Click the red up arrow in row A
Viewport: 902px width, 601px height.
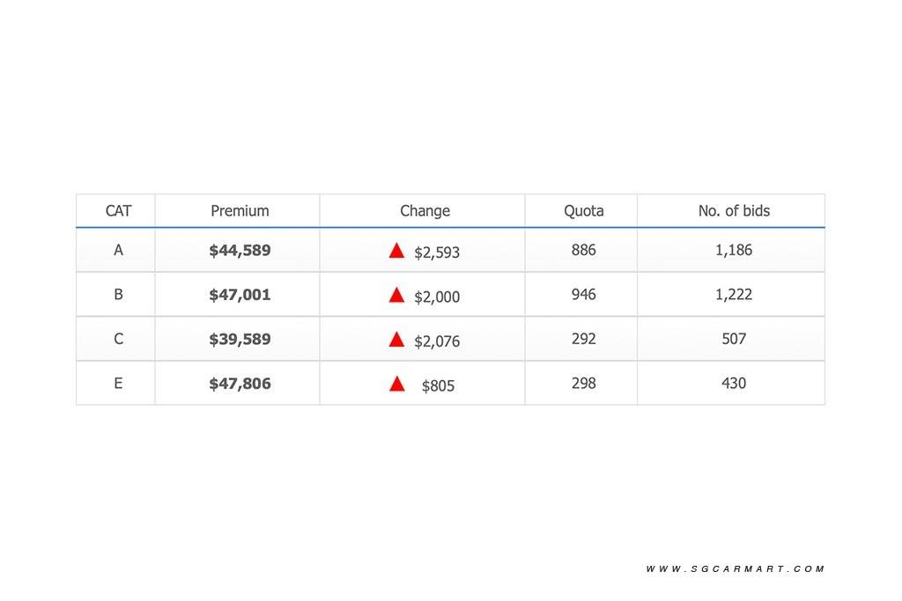pyautogui.click(x=396, y=251)
